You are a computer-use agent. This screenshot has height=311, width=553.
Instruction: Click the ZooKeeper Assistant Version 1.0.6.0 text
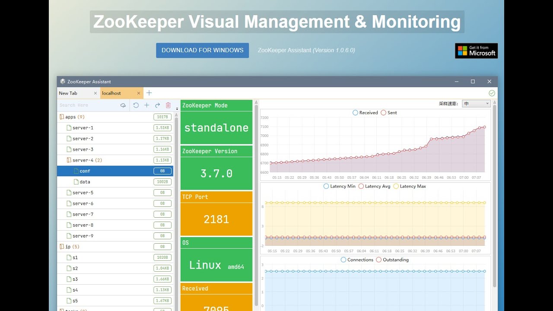point(306,50)
